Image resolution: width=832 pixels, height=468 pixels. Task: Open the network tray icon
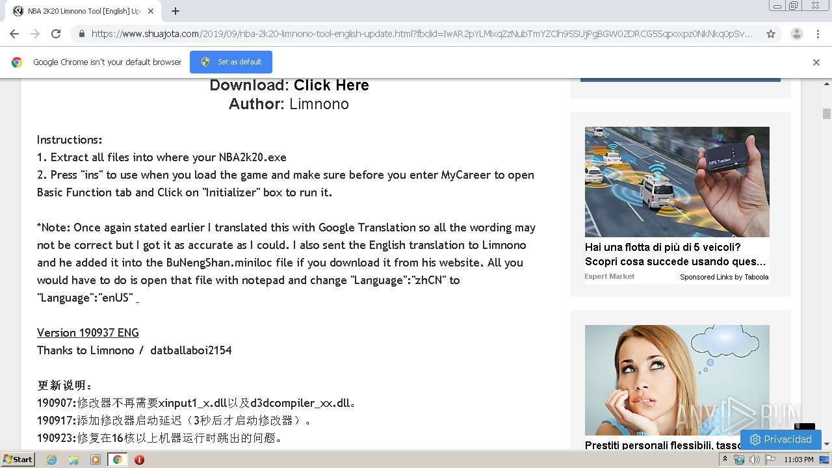(x=739, y=460)
